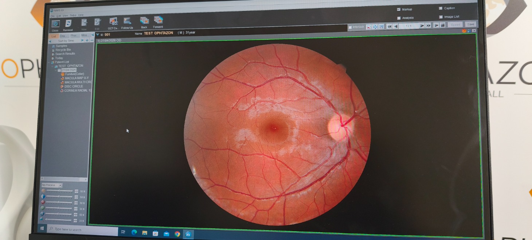The image size is (532, 240).
Task: Switch to the Proc. tab
Action: [x=74, y=36]
